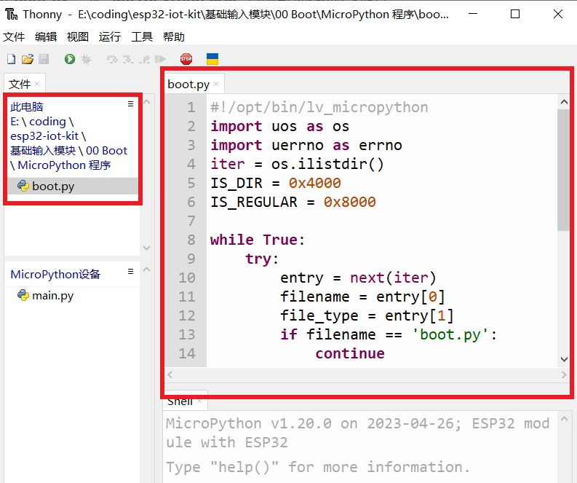The image size is (577, 483).
Task: Create a new file with toolbar icon
Action: tap(11, 59)
